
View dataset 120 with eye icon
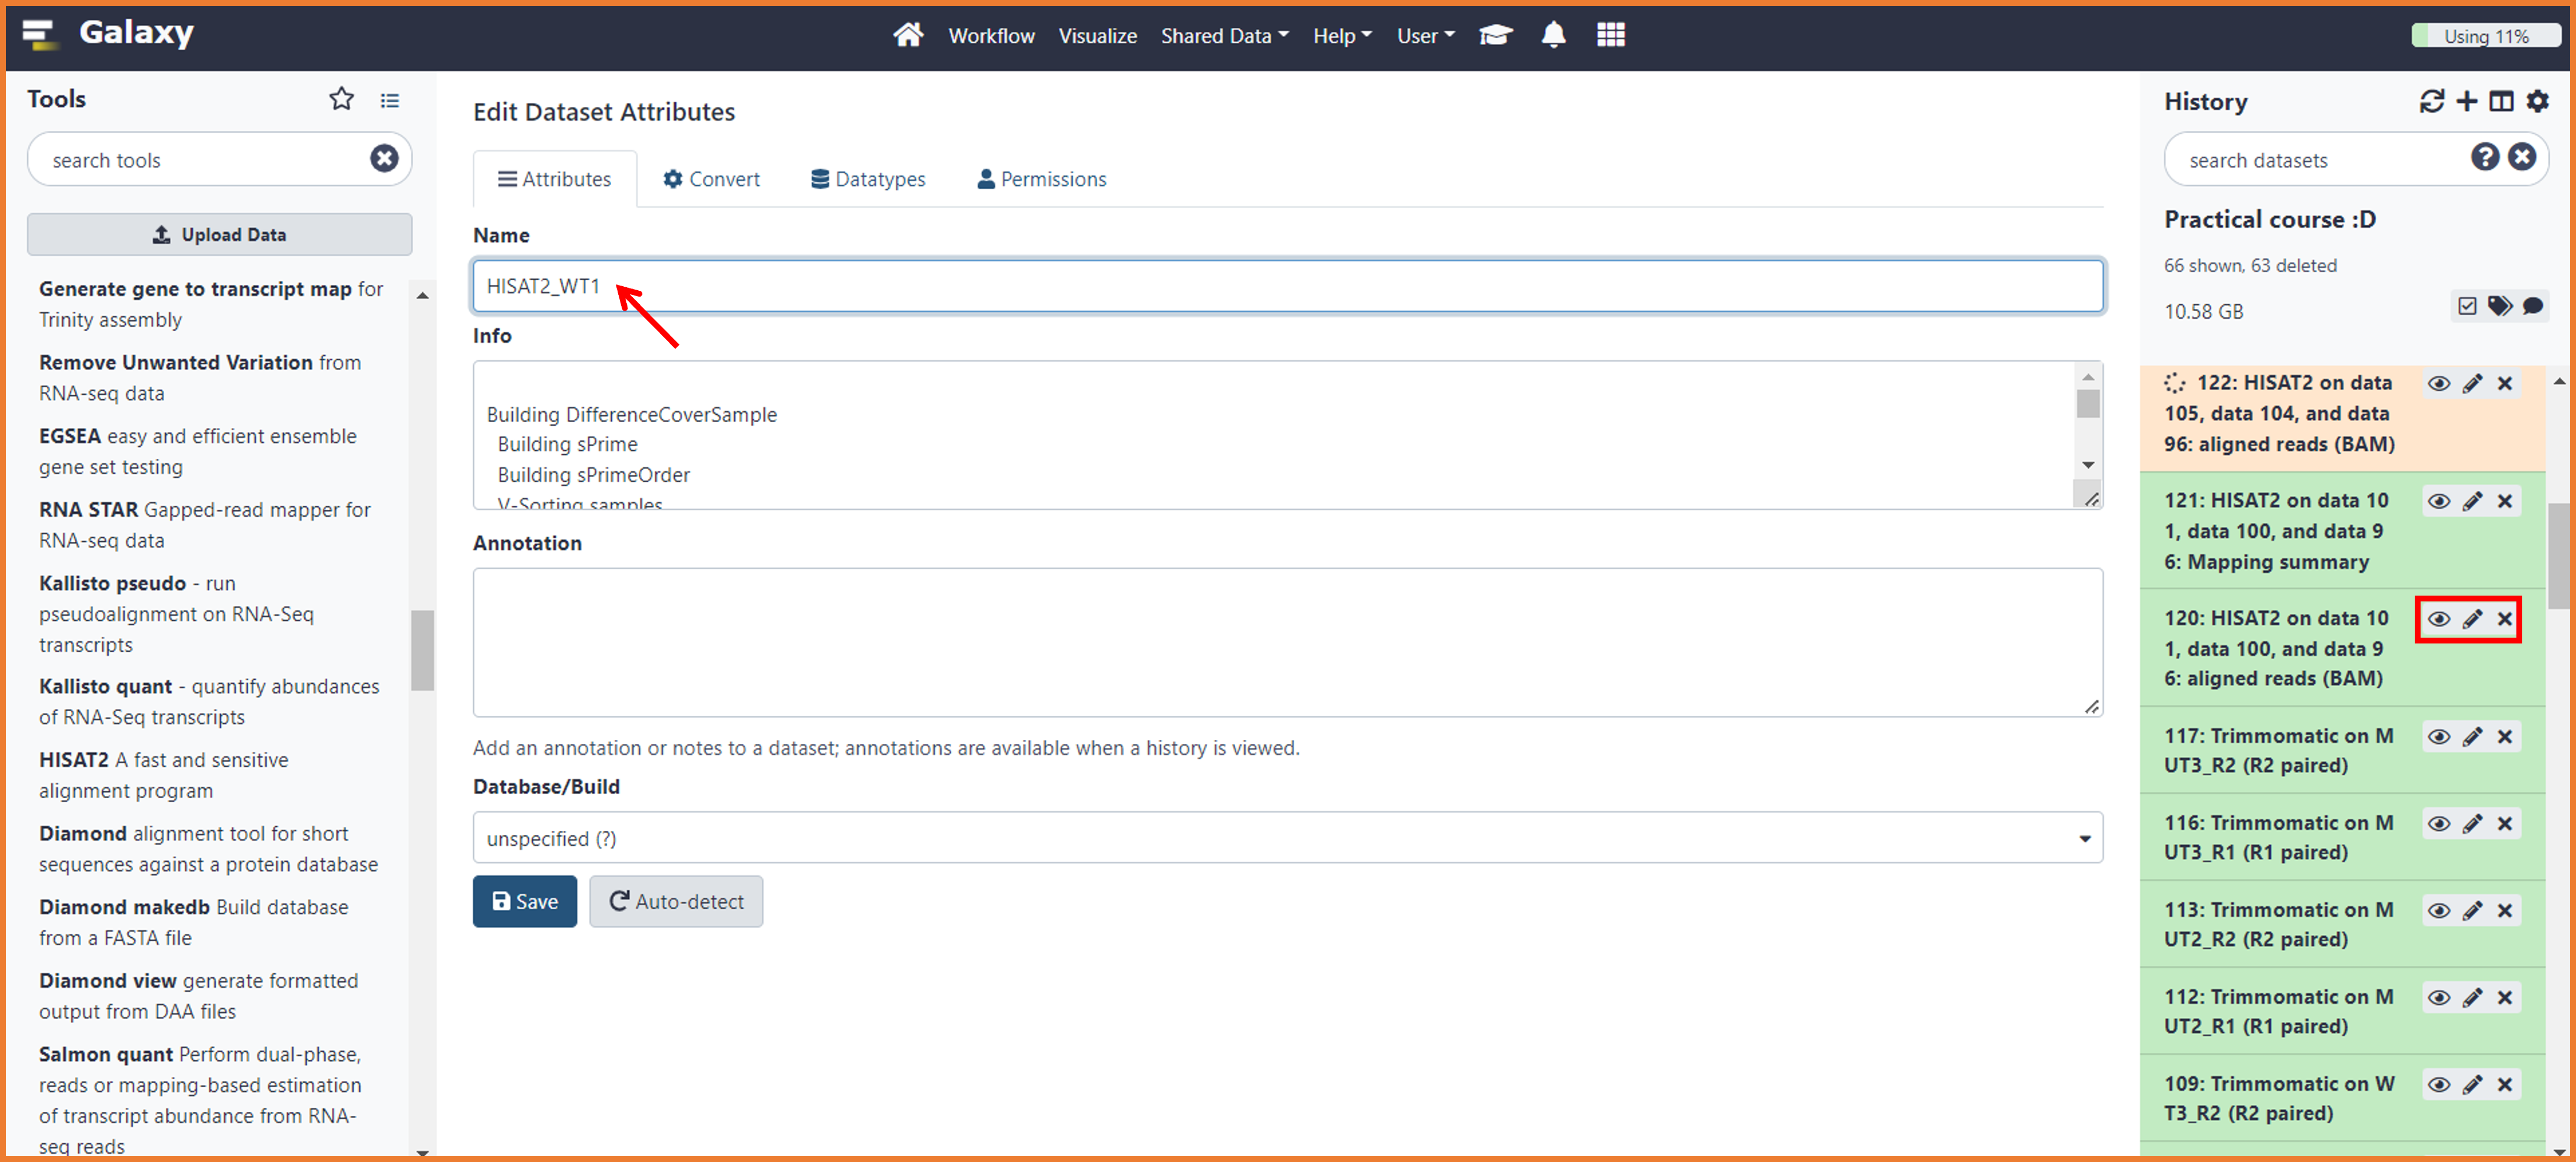[2438, 618]
